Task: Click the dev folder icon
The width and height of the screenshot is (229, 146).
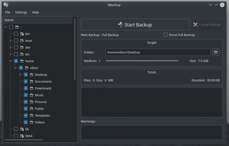Action: (22, 48)
